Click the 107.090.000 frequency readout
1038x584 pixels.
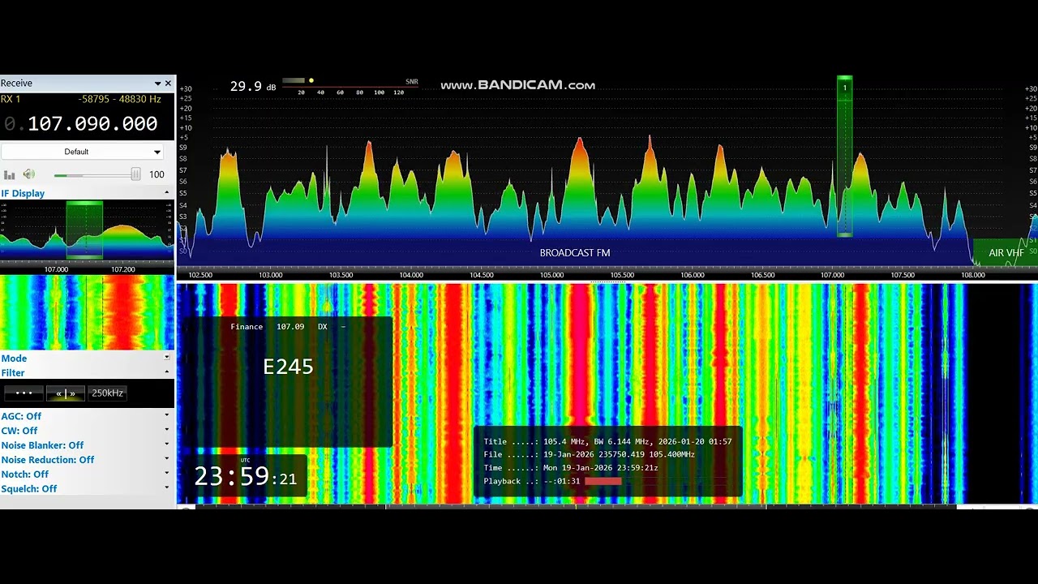click(92, 123)
